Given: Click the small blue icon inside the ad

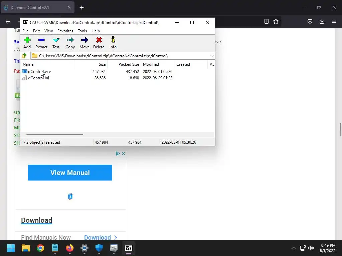Looking at the screenshot, I should click(70, 197).
